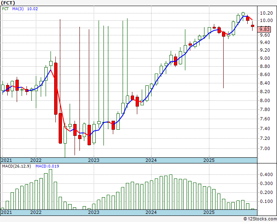Click the MA value 10.02

pyautogui.click(x=32, y=9)
